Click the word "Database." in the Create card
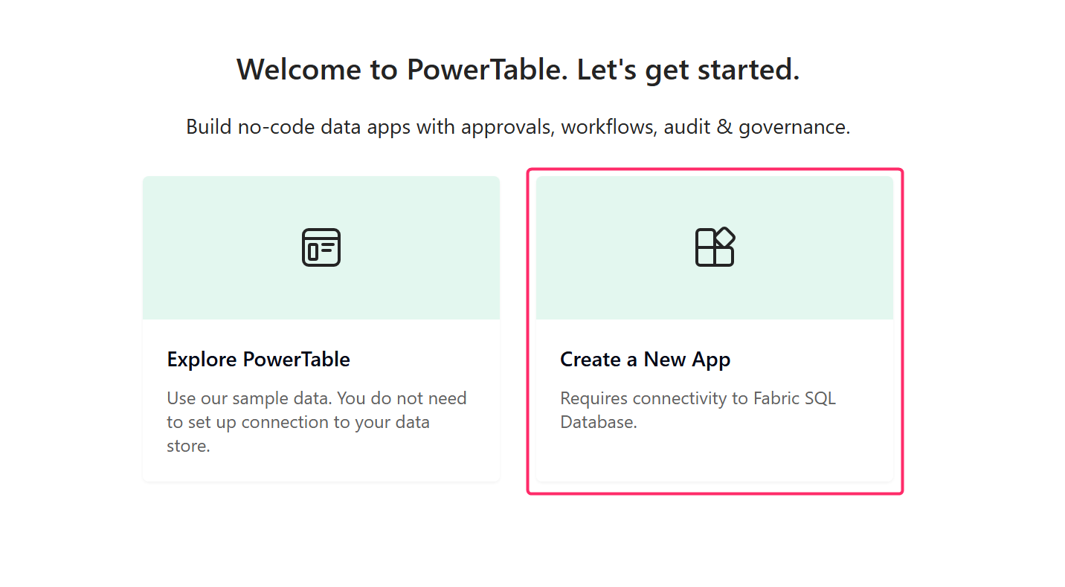Screen dimensions: 1065x587 598,423
